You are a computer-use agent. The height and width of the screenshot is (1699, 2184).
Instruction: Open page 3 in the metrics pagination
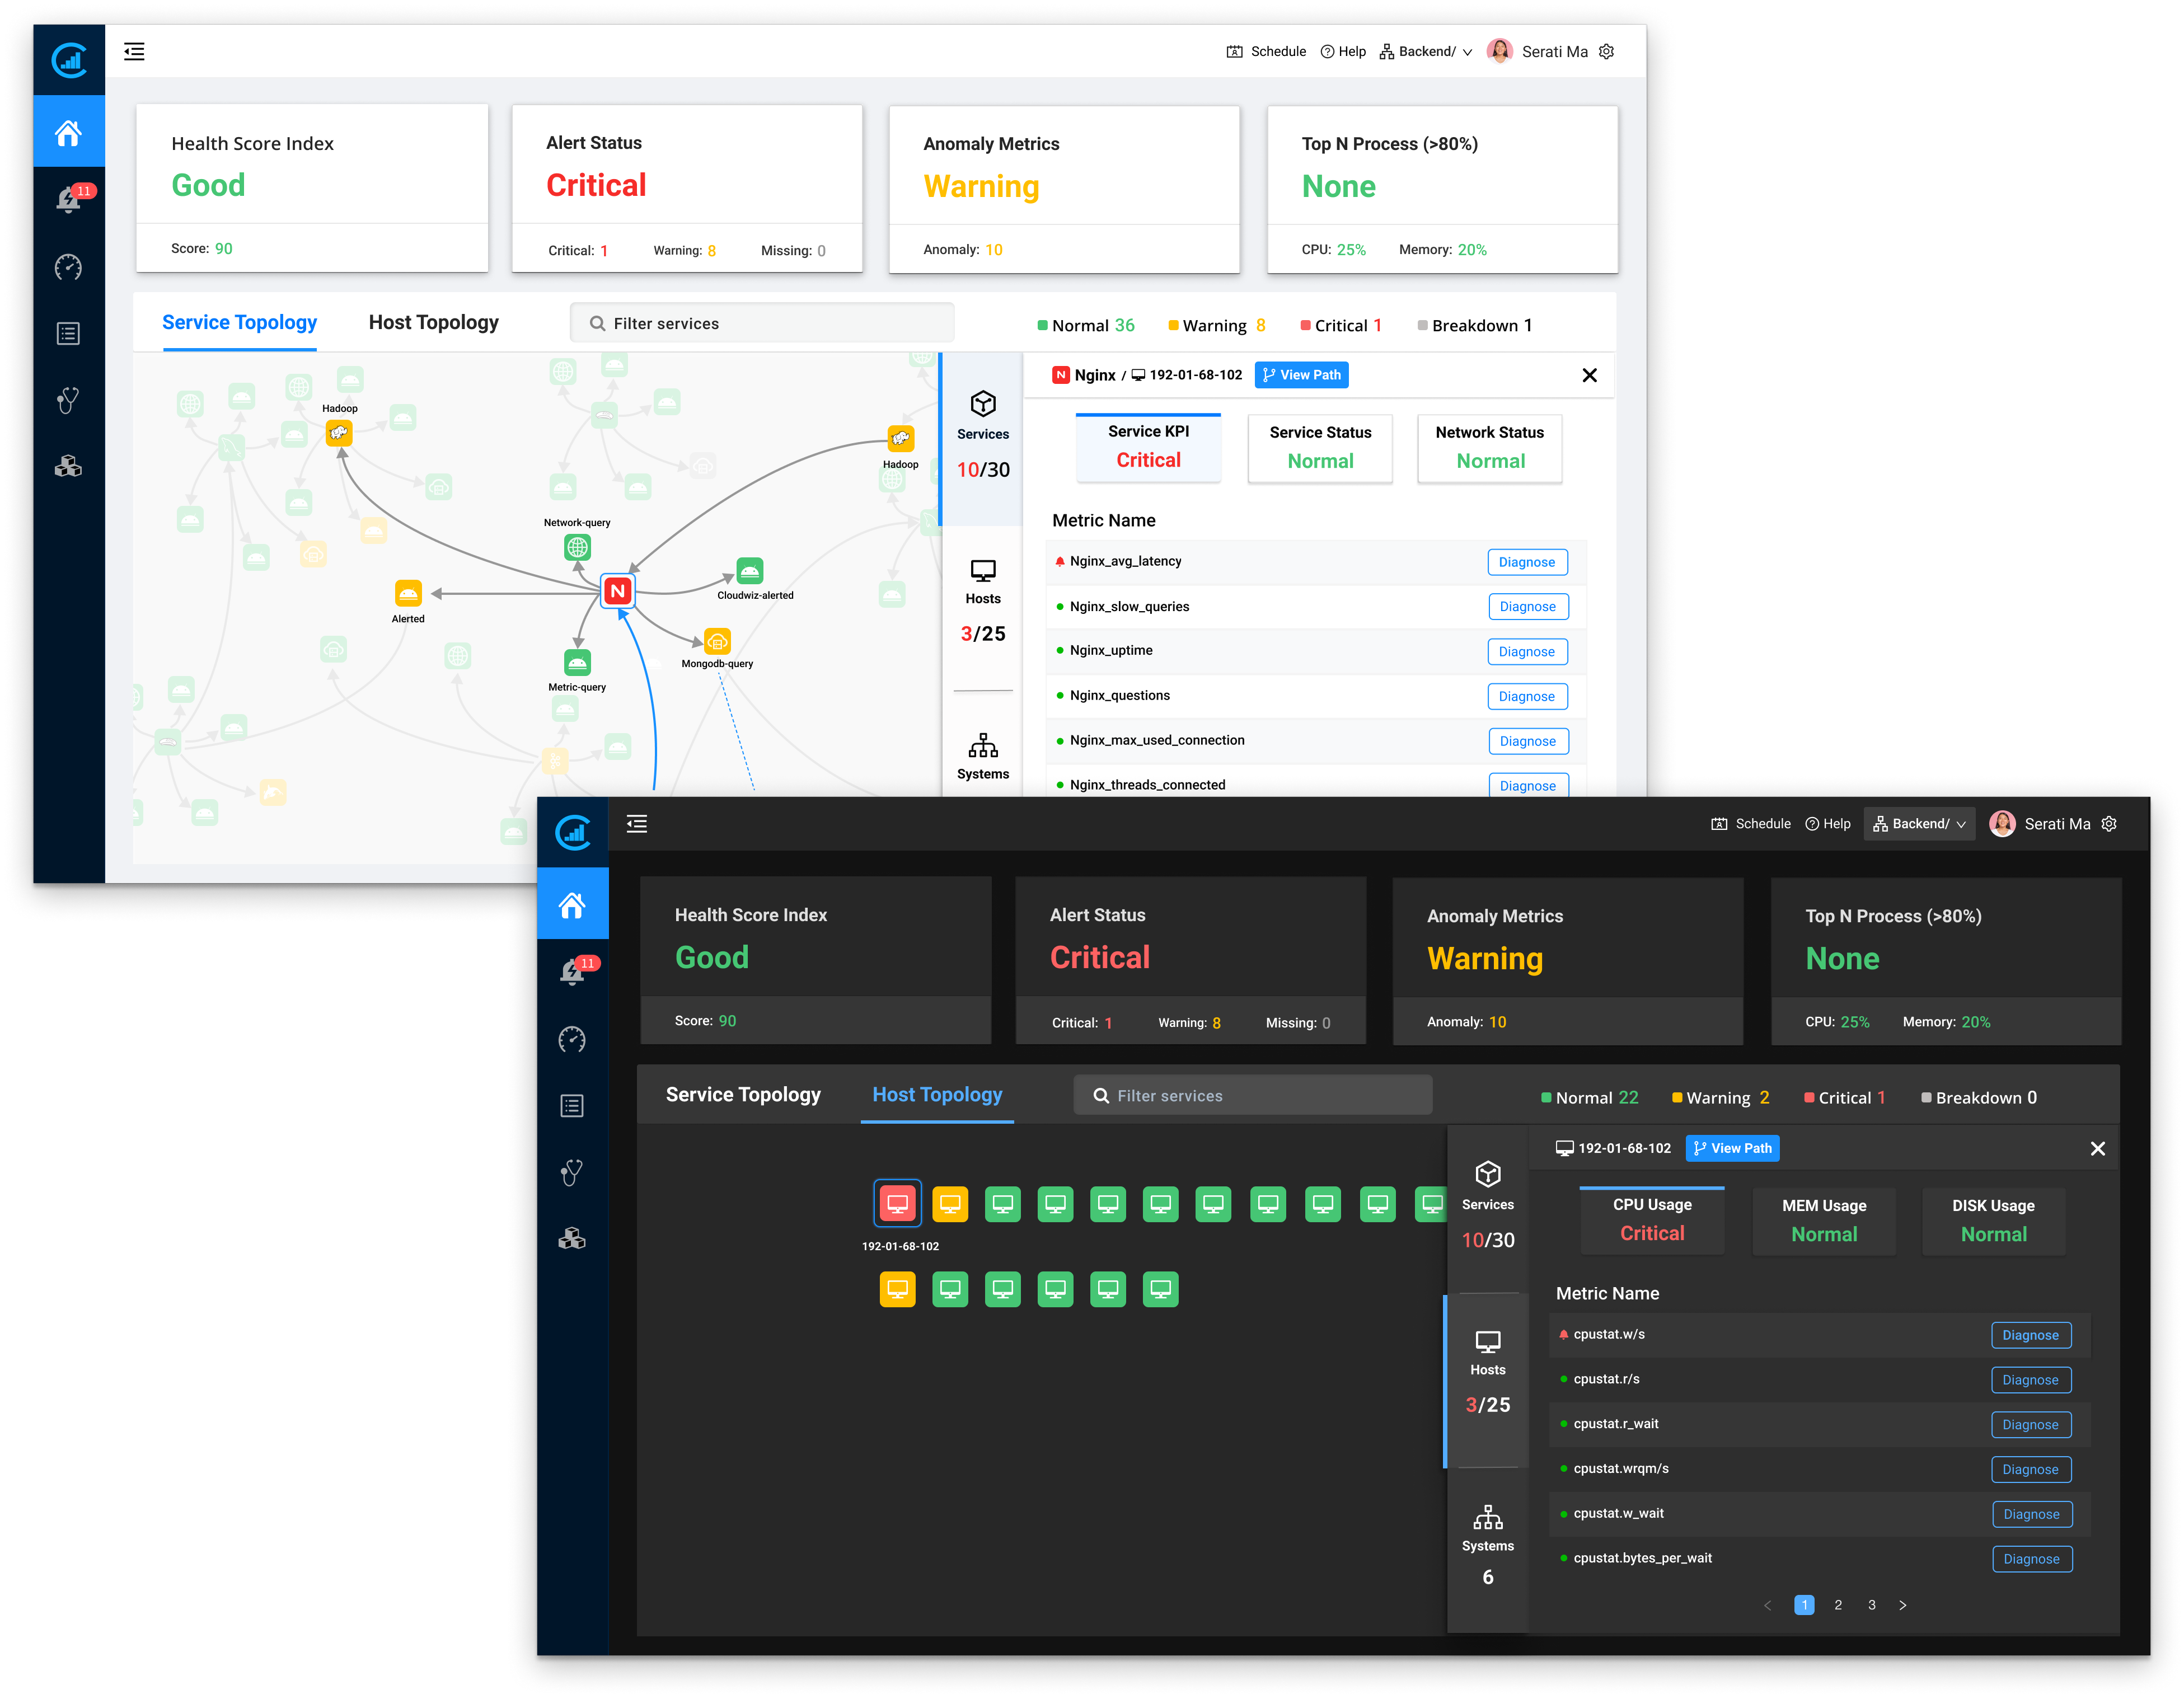point(1871,1605)
